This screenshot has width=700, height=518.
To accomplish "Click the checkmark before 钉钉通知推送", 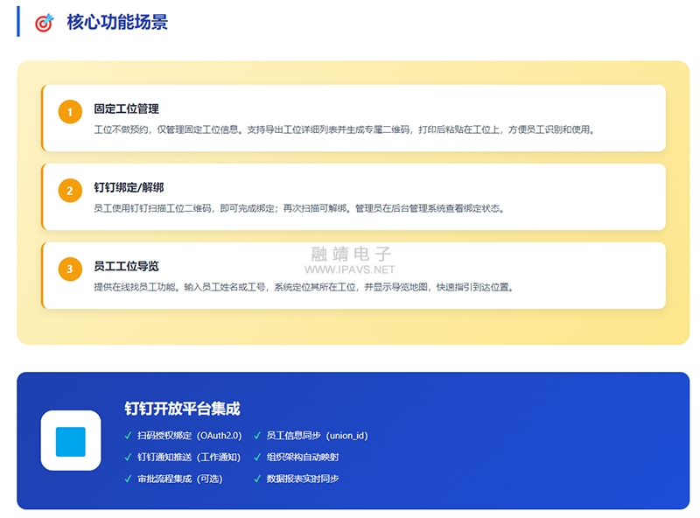I will [x=128, y=457].
